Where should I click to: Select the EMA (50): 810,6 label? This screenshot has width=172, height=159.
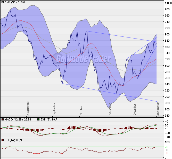click(x=15, y=2)
